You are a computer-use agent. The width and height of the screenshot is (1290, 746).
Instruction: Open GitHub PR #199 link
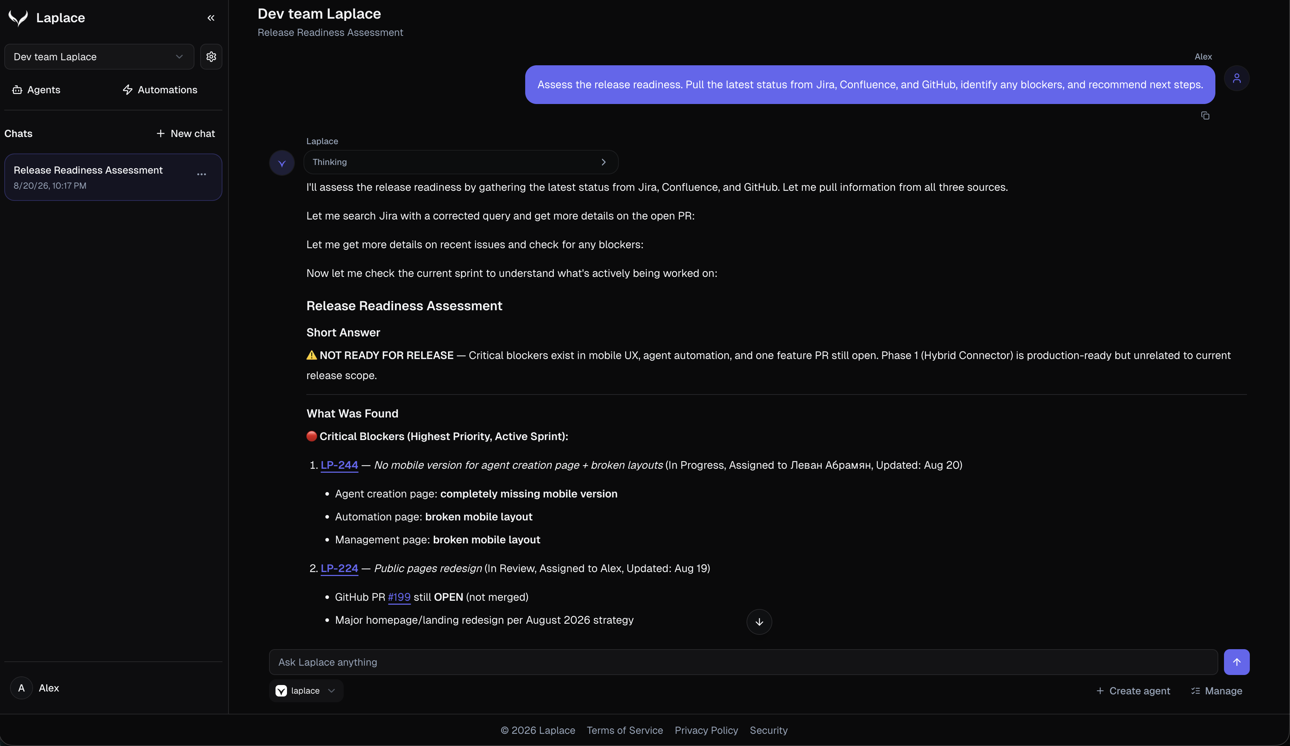click(399, 597)
